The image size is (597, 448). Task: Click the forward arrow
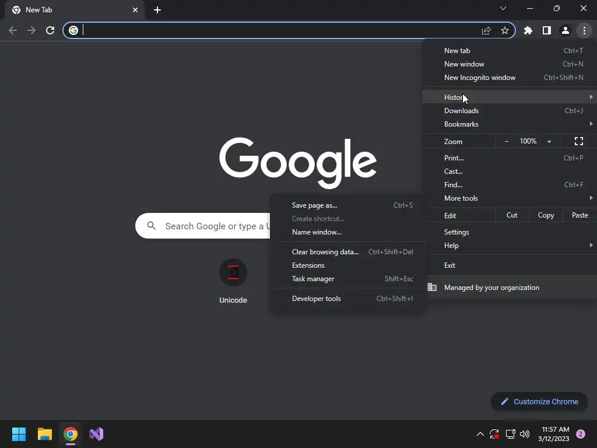pos(31,30)
